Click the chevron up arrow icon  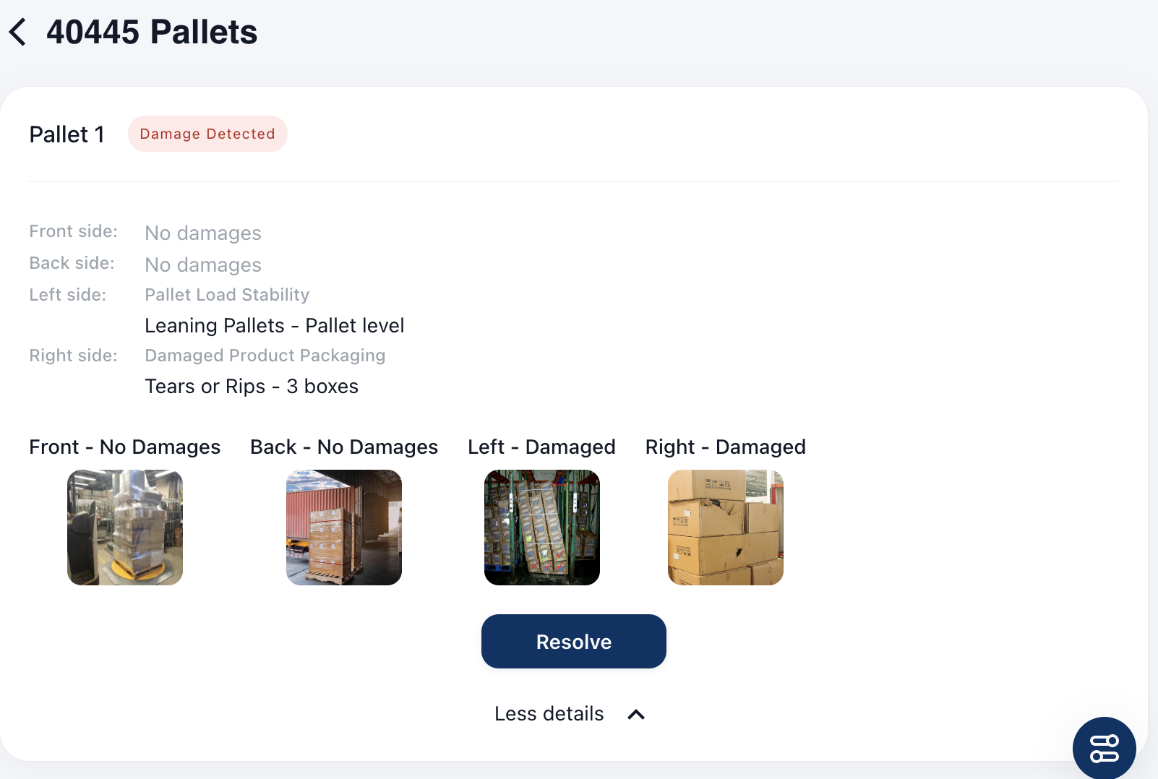click(636, 715)
